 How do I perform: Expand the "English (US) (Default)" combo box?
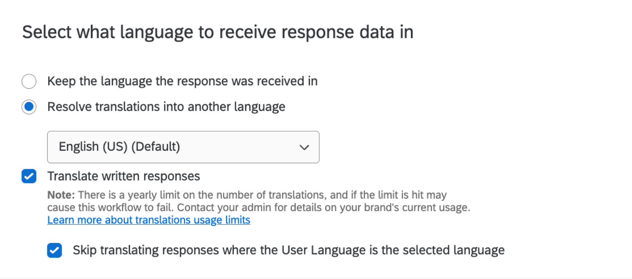coord(183,147)
